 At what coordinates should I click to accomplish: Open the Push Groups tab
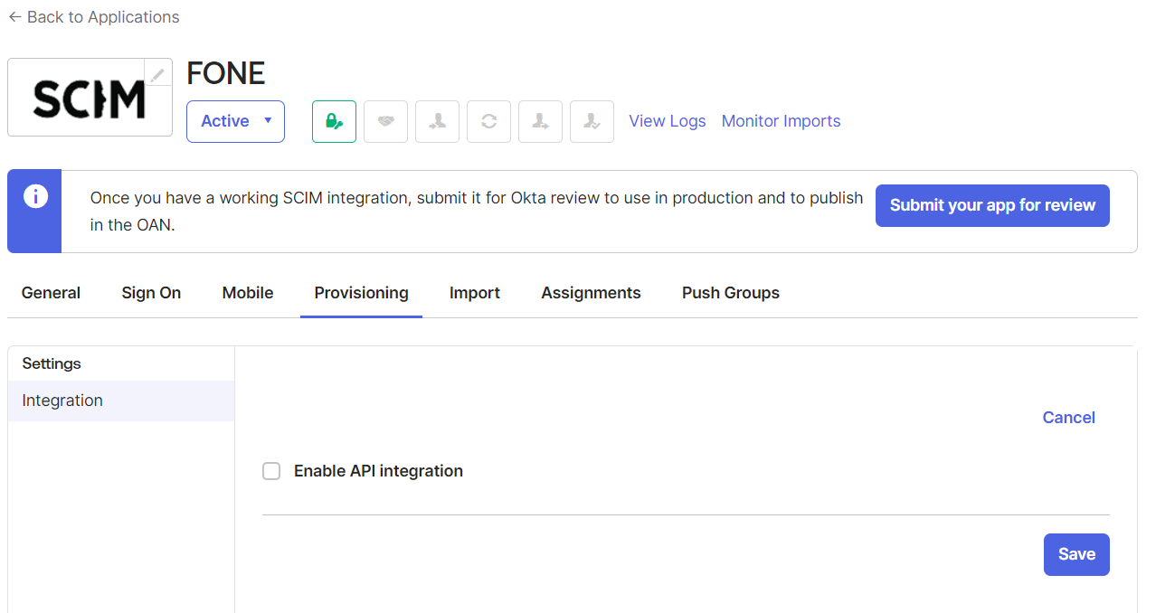(x=731, y=293)
